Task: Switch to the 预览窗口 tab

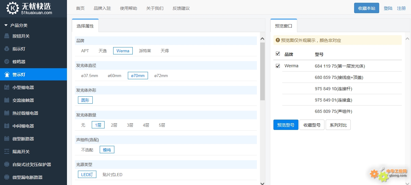Action: [284, 26]
